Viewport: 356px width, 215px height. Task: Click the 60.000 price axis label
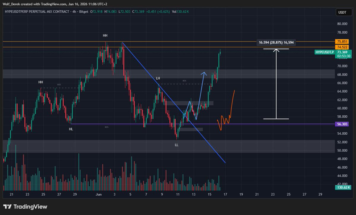pyautogui.click(x=342, y=108)
